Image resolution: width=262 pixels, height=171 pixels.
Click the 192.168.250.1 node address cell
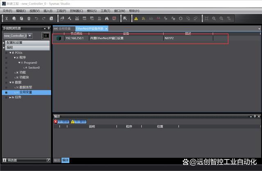pyautogui.click(x=77, y=38)
